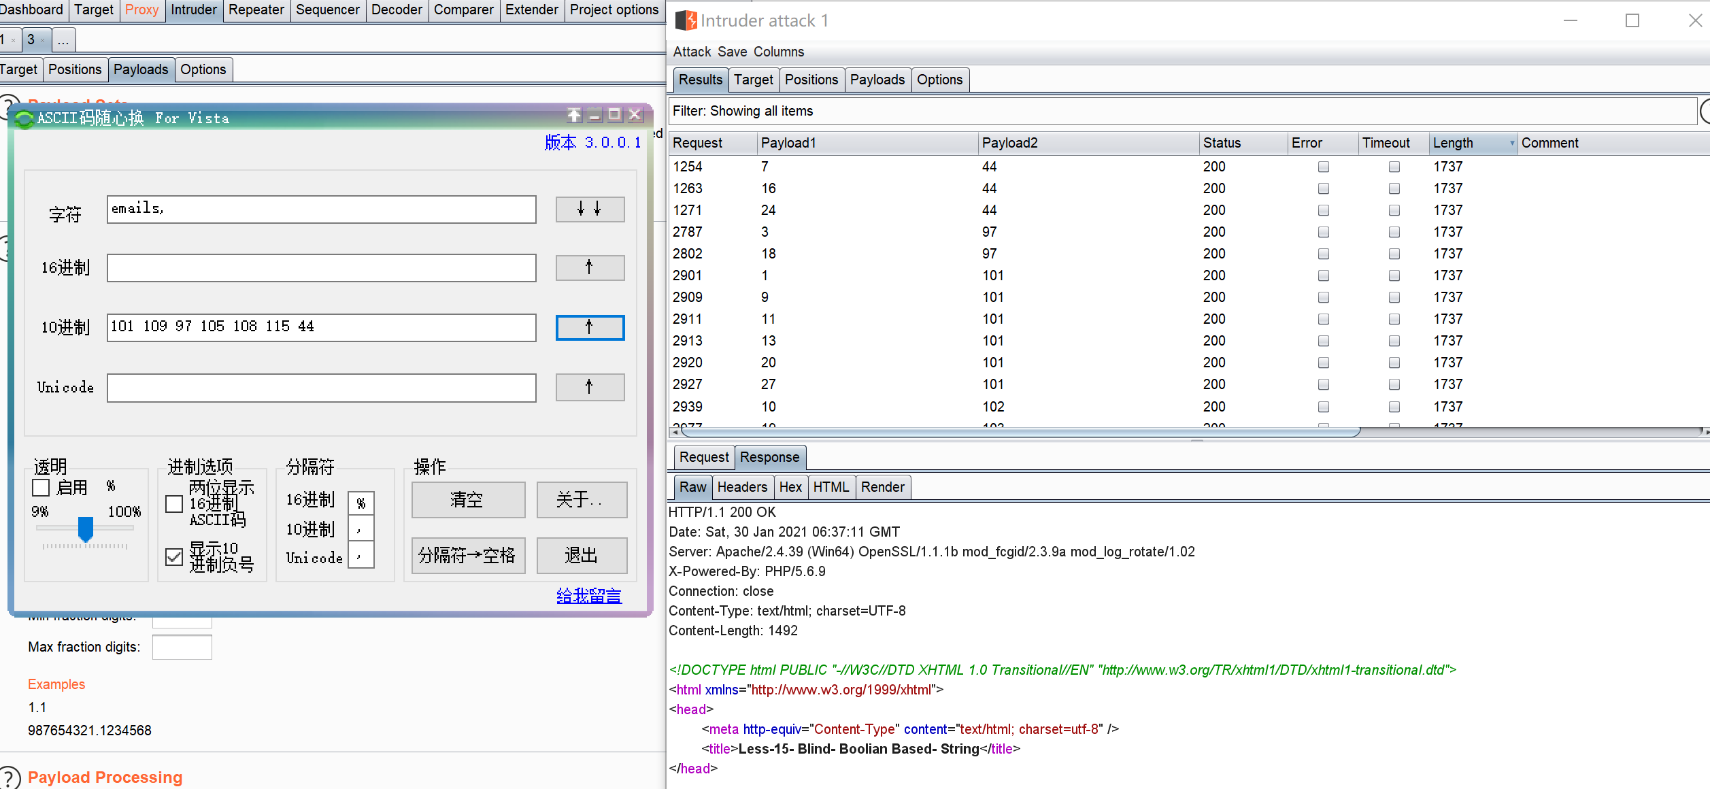The height and width of the screenshot is (789, 1710).
Task: Open the 给我留言 link
Action: (x=588, y=596)
